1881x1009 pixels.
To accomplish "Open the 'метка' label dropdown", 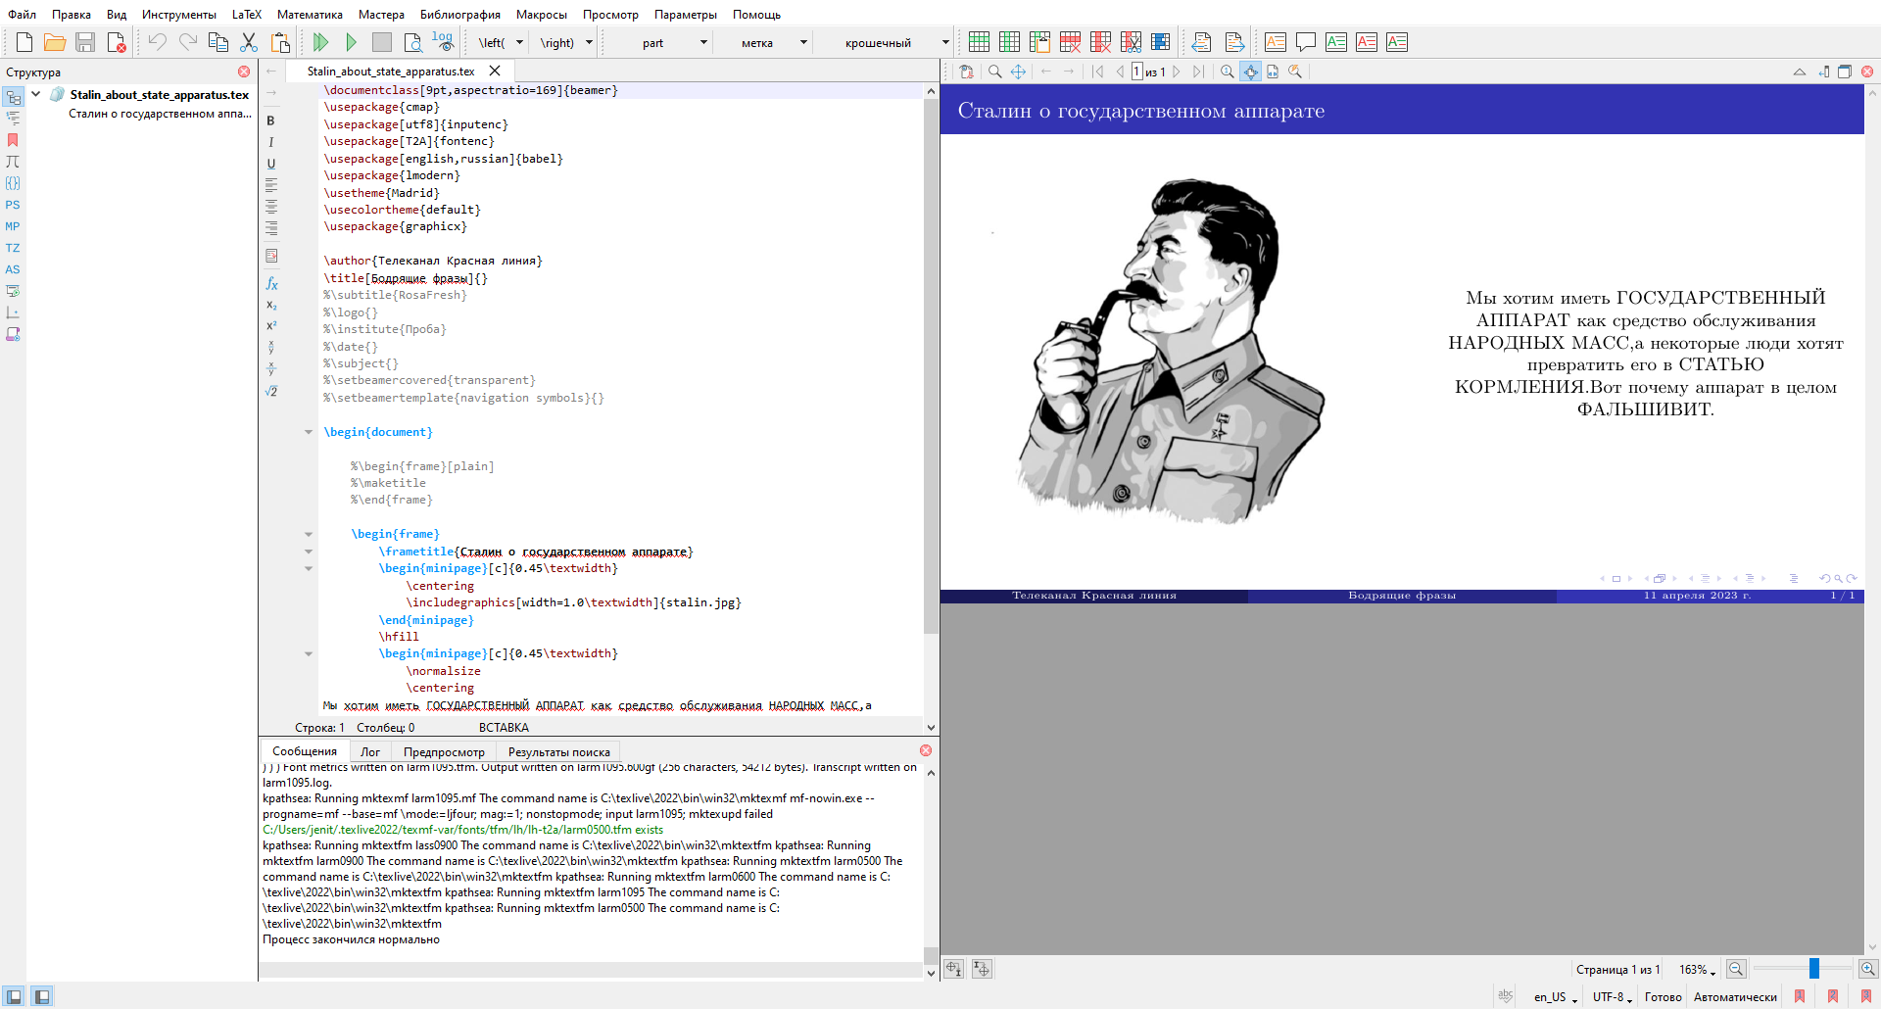I will (803, 42).
